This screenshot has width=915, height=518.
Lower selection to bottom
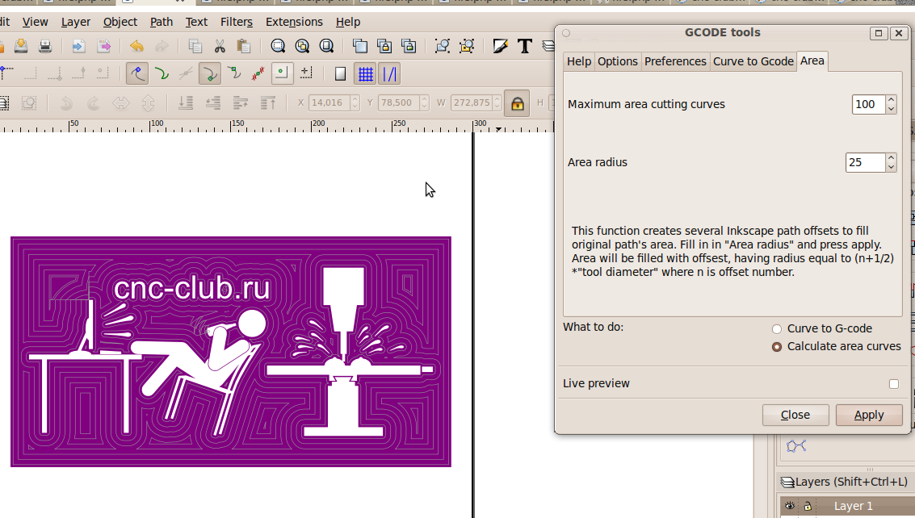(x=186, y=103)
